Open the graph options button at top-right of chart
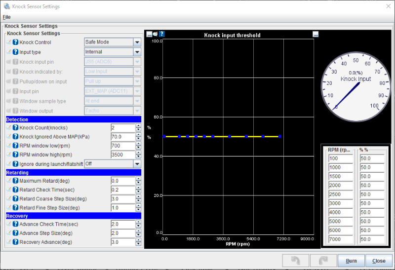 316,35
